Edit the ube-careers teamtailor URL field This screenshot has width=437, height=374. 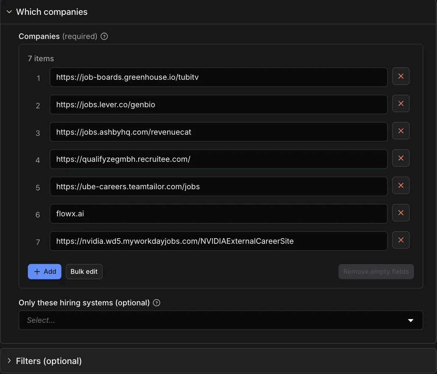(219, 186)
